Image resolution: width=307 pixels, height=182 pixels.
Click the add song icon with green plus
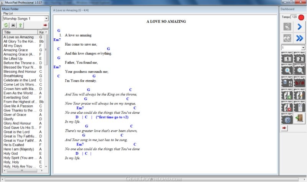pos(287,94)
